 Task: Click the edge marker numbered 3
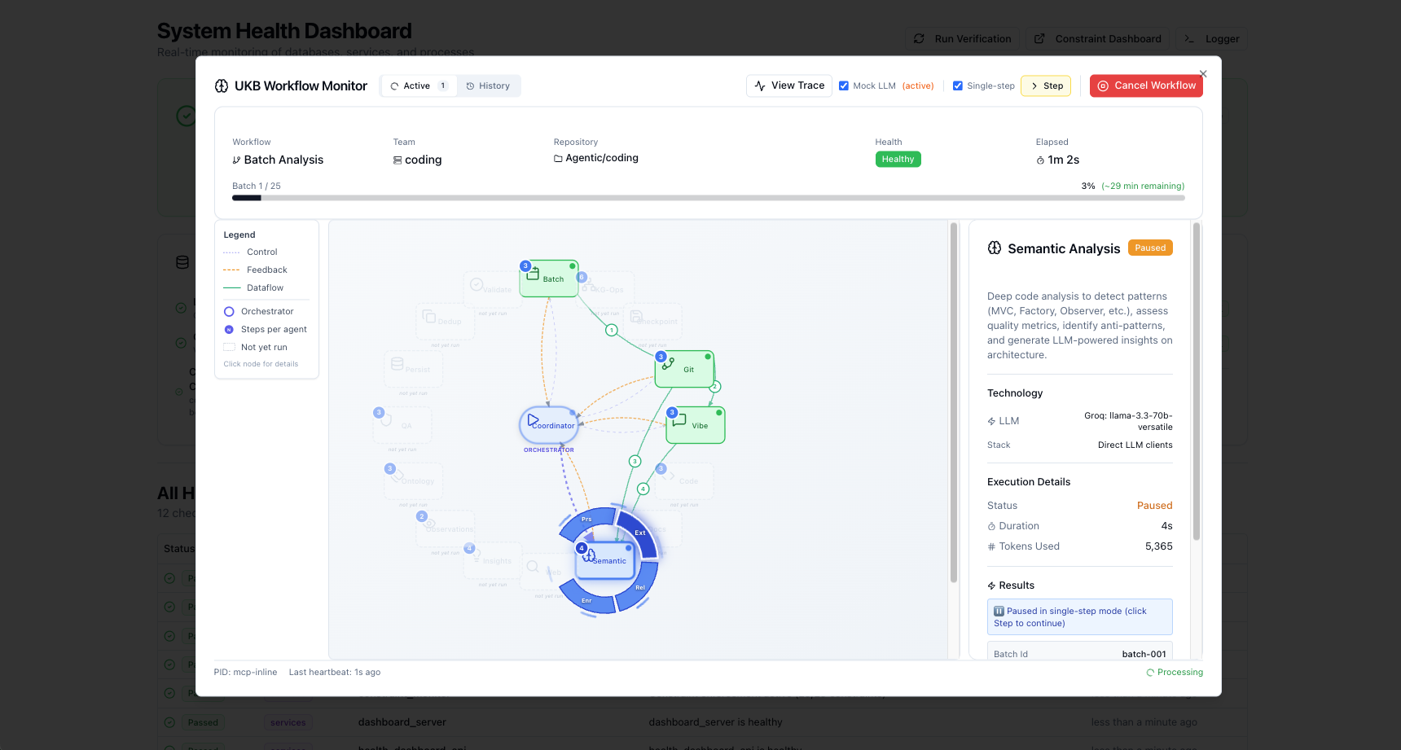pyautogui.click(x=635, y=461)
